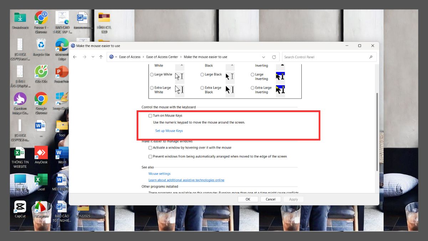The width and height of the screenshot is (428, 241).
Task: Open FSCapture from the desktop
Action: tap(41, 207)
